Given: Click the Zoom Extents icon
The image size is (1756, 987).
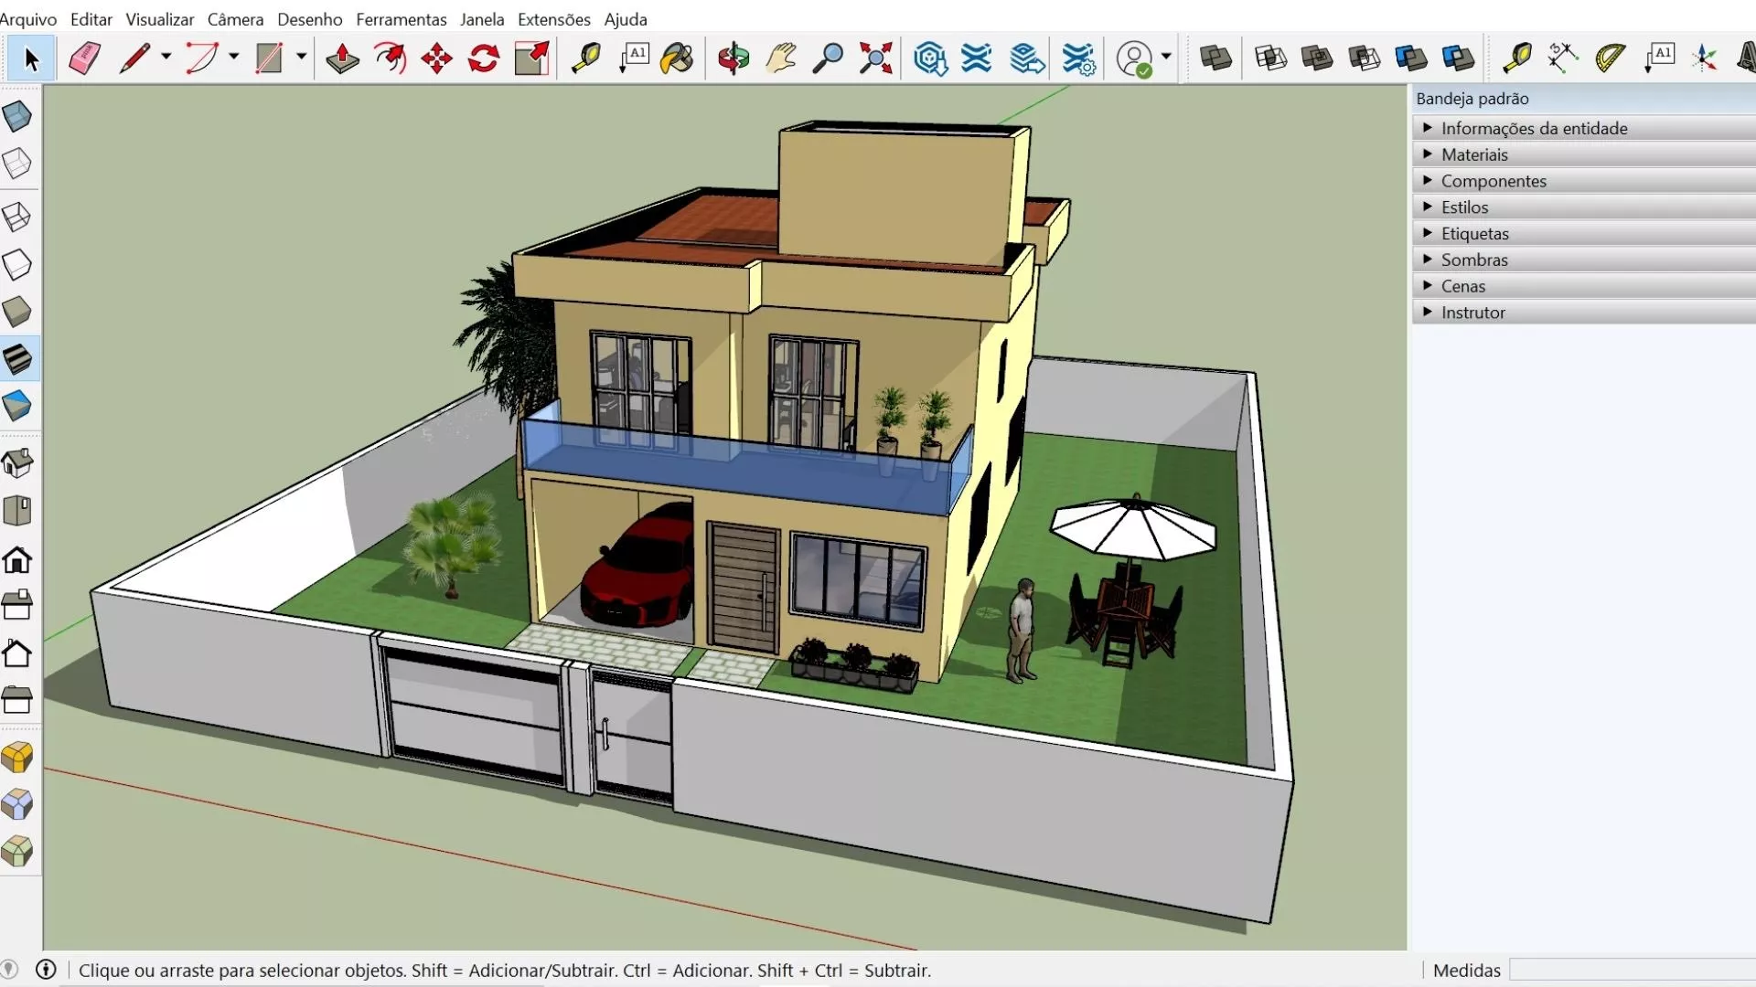Looking at the screenshot, I should [875, 58].
